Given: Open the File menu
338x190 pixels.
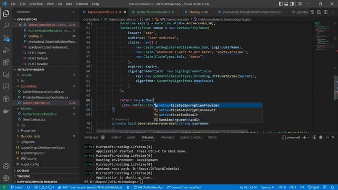Looking at the screenshot, I should click(x=13, y=4).
